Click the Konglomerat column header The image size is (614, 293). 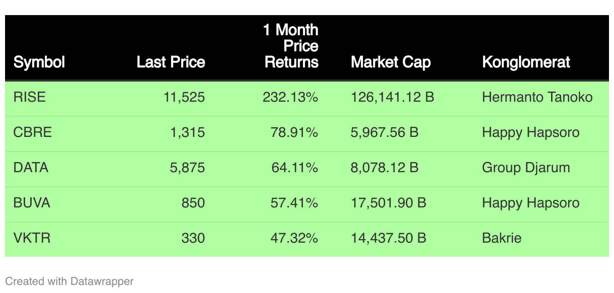[x=526, y=62]
